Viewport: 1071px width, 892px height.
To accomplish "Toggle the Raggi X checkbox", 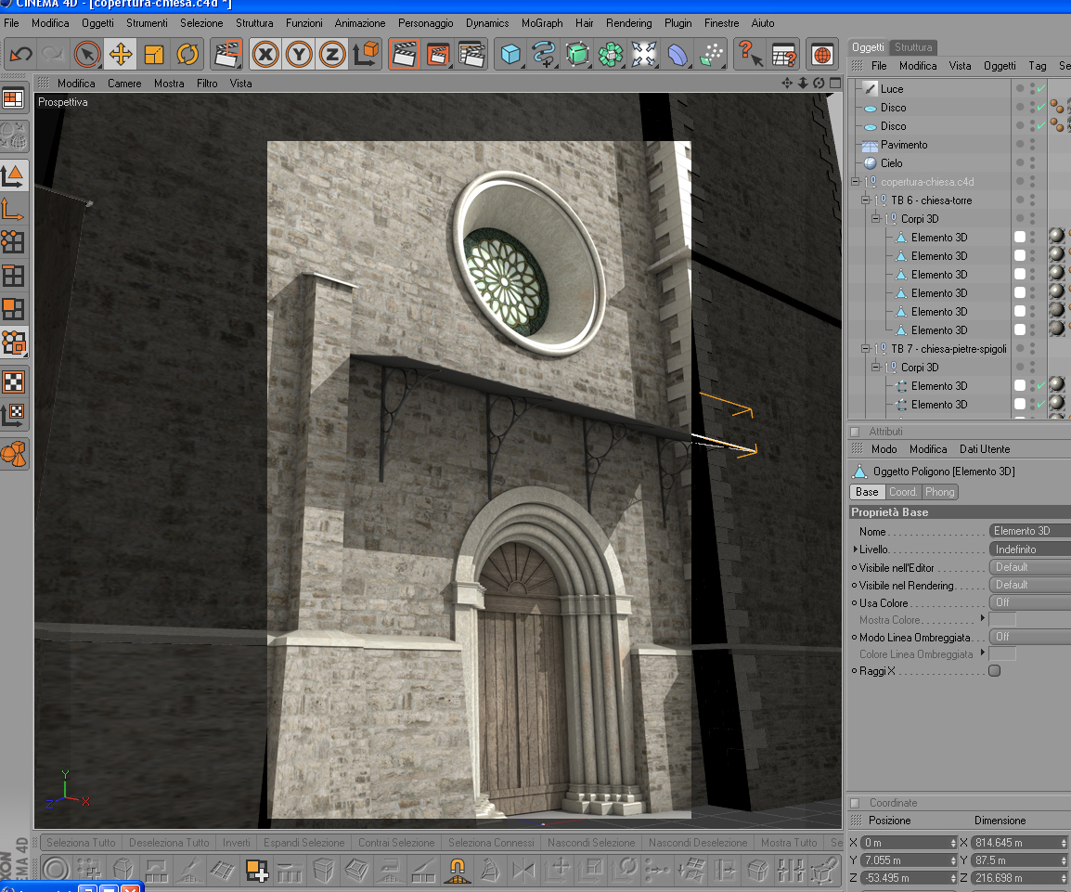I will [995, 671].
